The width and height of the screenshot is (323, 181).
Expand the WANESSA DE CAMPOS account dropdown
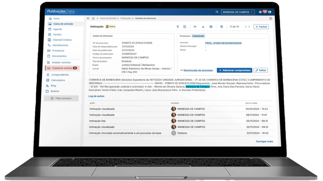tap(238, 12)
